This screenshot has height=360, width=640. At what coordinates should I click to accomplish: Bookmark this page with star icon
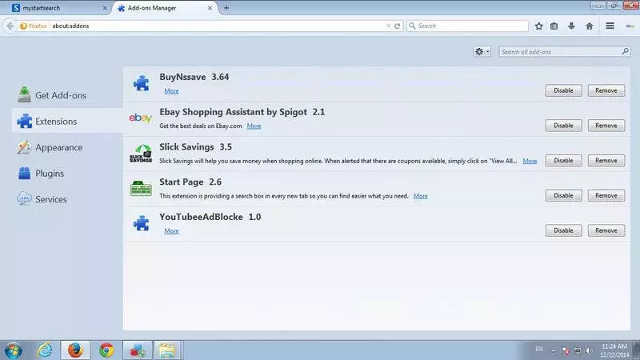(538, 26)
